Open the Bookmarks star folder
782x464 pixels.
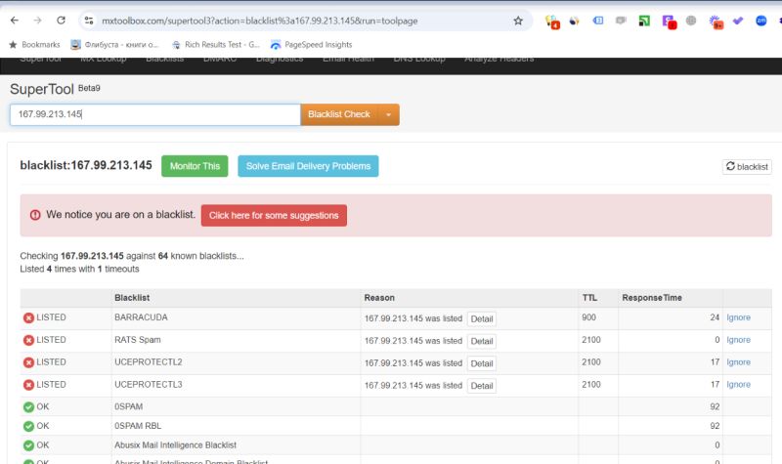point(34,44)
